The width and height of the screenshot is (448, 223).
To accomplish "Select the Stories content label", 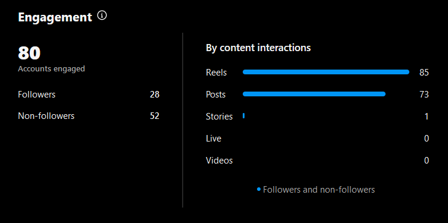I will [x=220, y=117].
